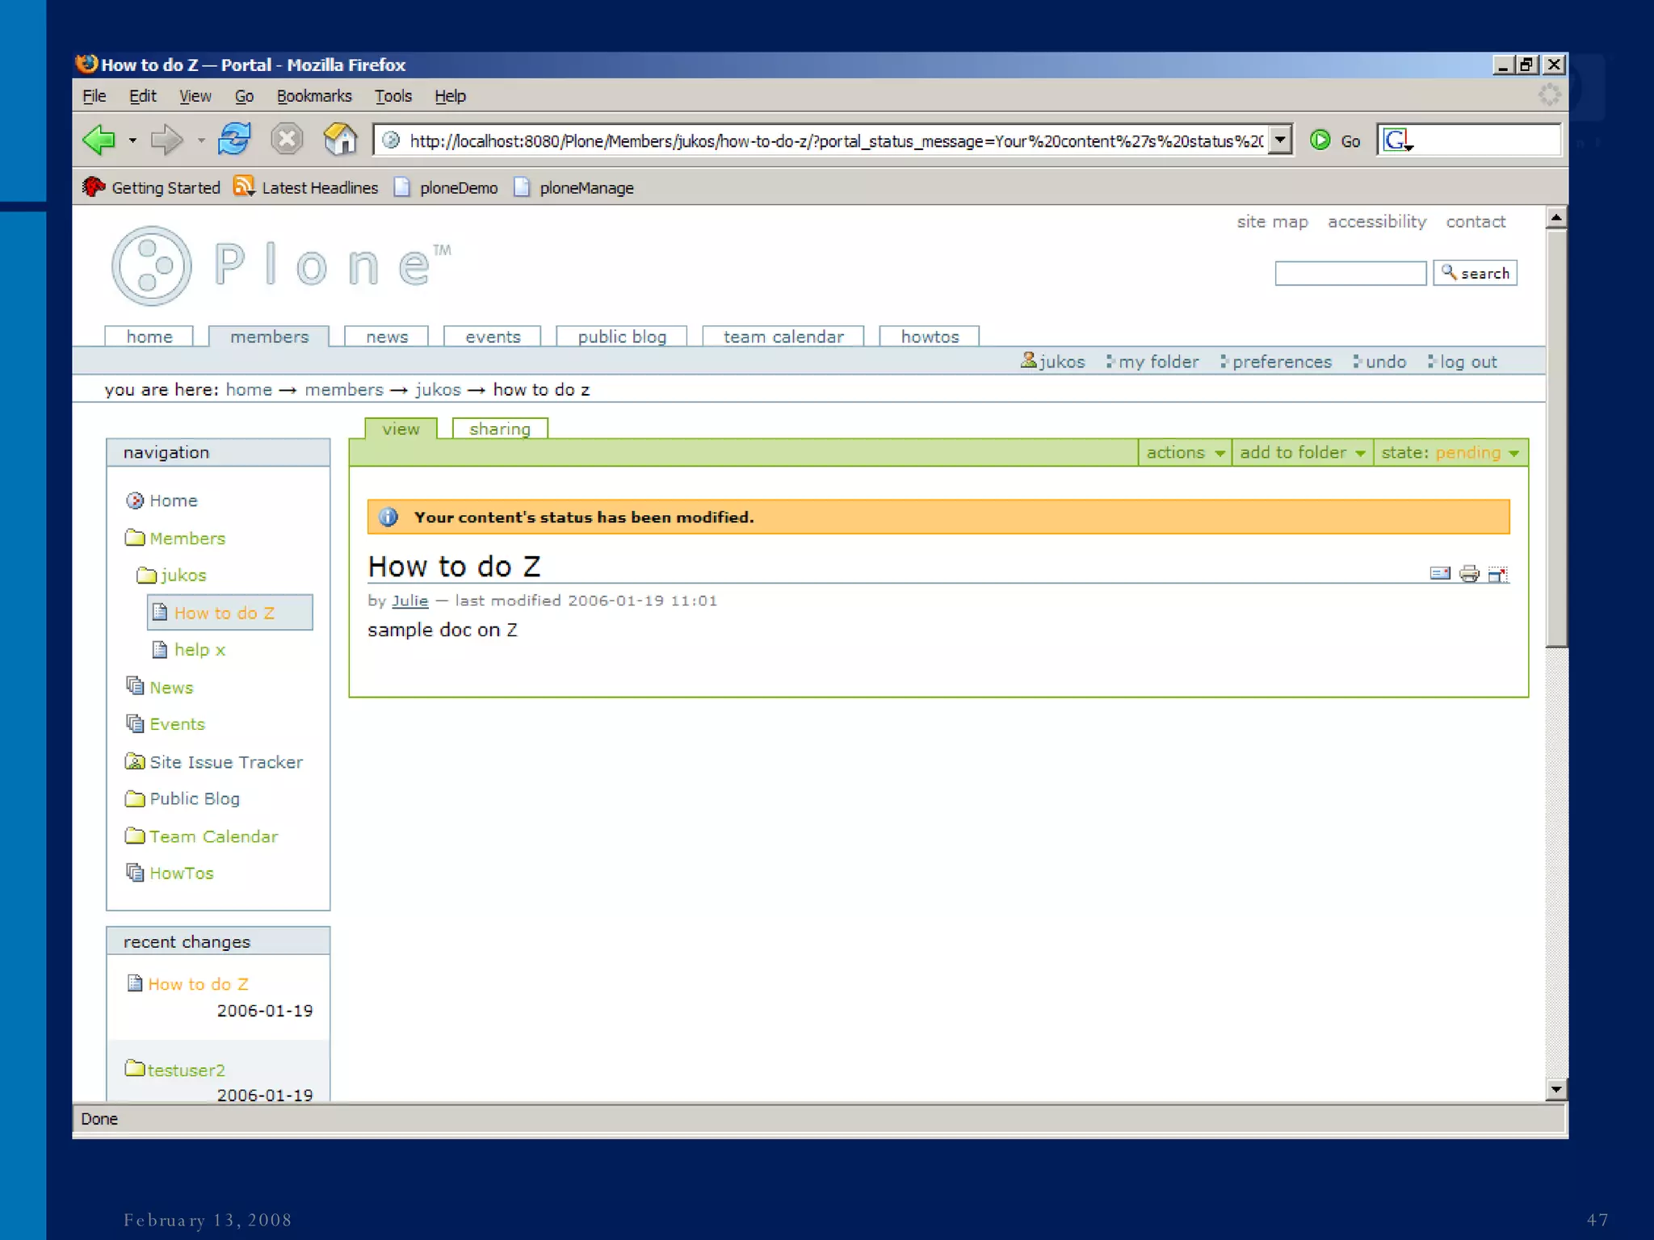The width and height of the screenshot is (1654, 1240).
Task: Click the Plone site search input field
Action: click(x=1350, y=274)
